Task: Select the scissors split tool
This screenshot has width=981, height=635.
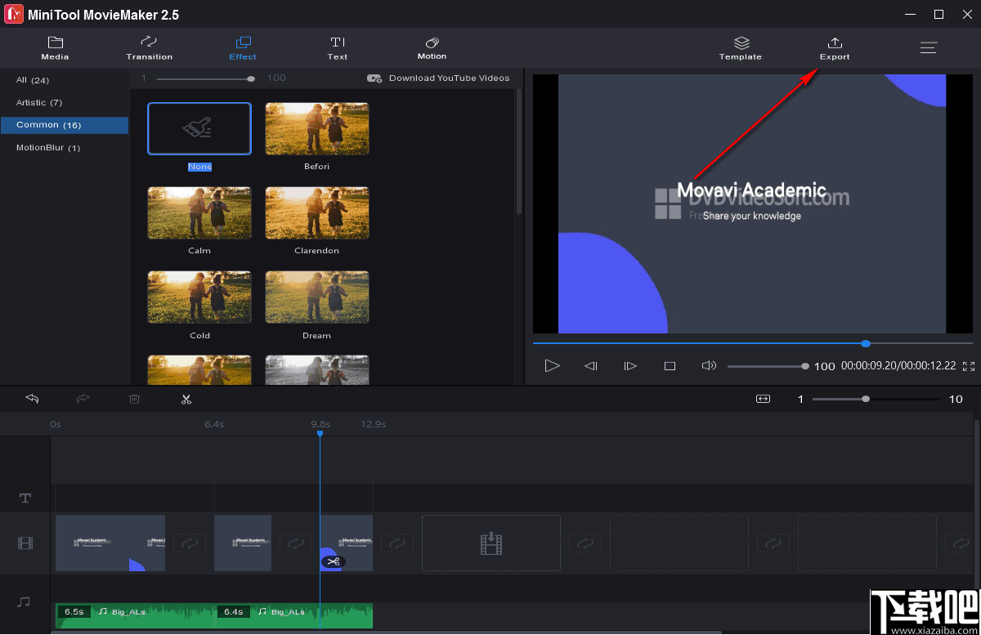Action: coord(186,399)
